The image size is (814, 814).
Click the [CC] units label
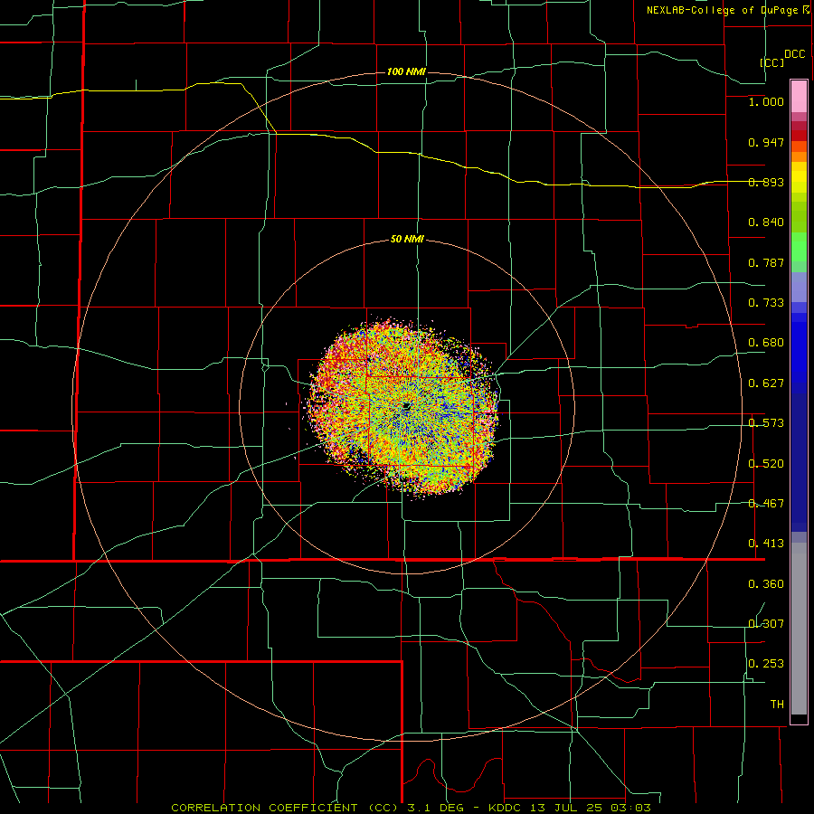click(x=771, y=62)
